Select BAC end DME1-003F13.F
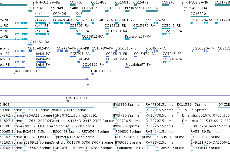The image size is (230, 152). click(27, 71)
